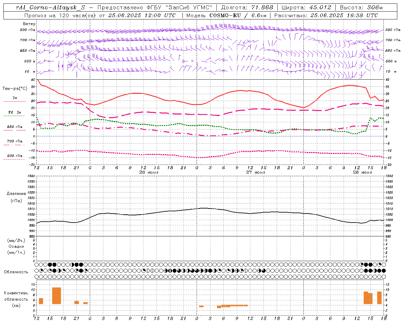Select the forecast start '25.06.2025 12:00 UTC'
This screenshot has height=321, width=402.
click(x=142, y=15)
